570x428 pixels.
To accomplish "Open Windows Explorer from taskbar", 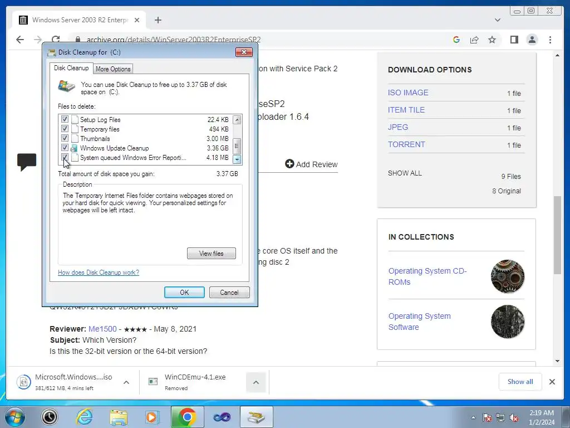I will tap(119, 417).
